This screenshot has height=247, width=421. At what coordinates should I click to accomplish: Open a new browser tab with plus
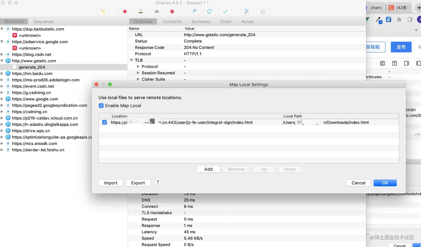point(418,8)
